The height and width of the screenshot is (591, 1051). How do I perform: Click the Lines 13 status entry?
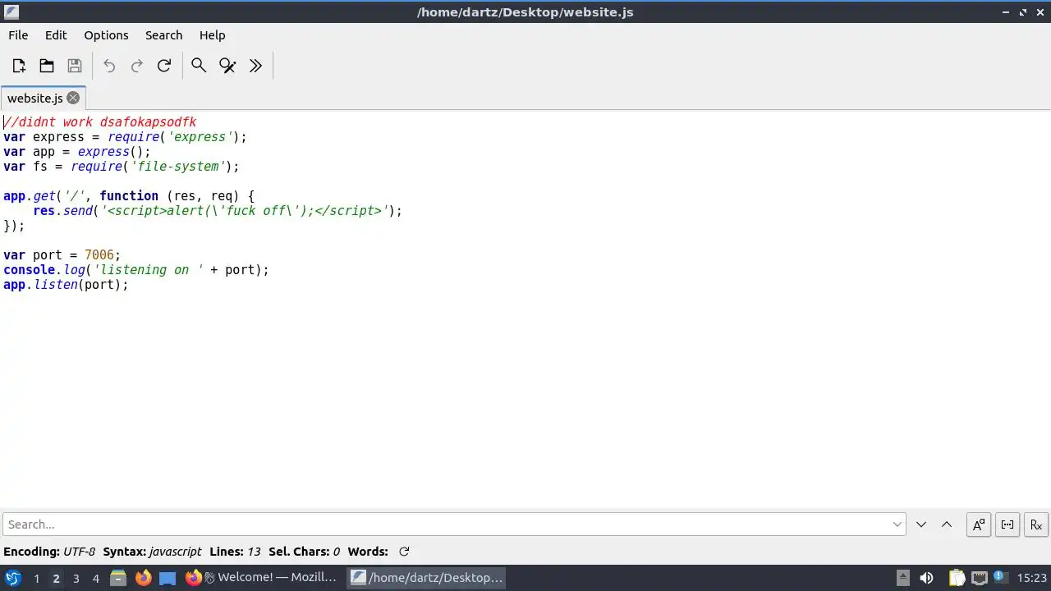click(x=235, y=552)
